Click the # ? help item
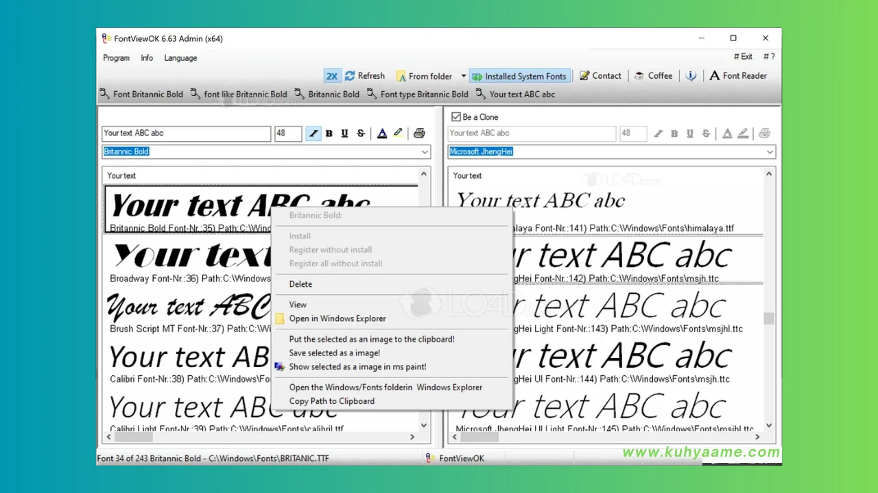Screen dimensions: 878x493 (769, 57)
